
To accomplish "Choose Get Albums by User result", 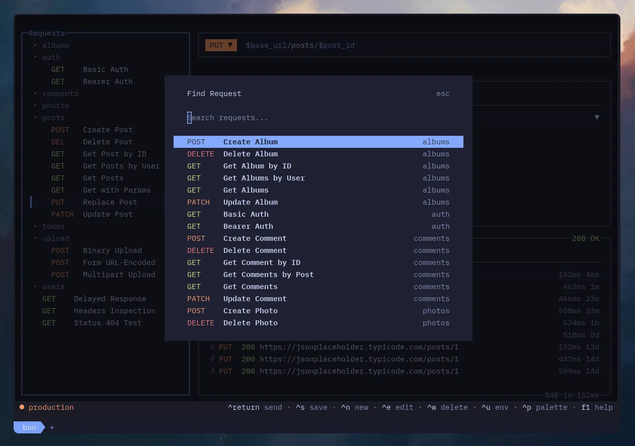I will pyautogui.click(x=318, y=178).
